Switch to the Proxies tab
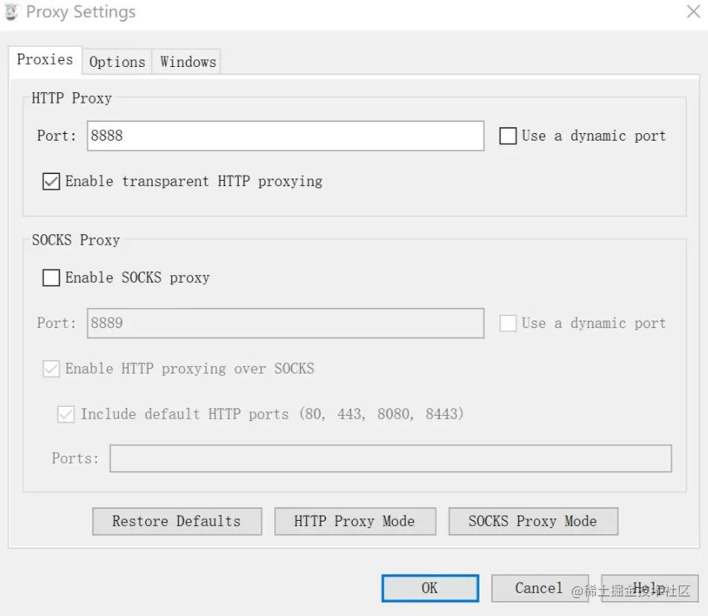Image resolution: width=708 pixels, height=616 pixels. coord(45,60)
